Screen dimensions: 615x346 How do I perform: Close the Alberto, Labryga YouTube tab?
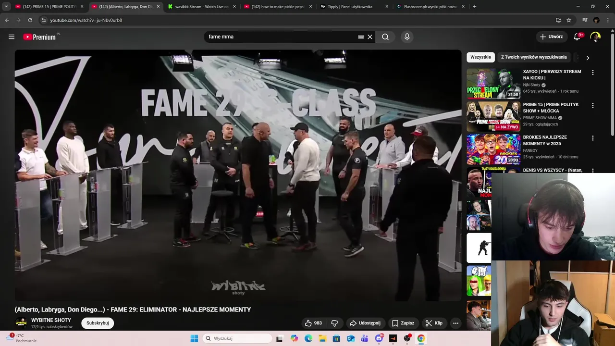point(158,7)
